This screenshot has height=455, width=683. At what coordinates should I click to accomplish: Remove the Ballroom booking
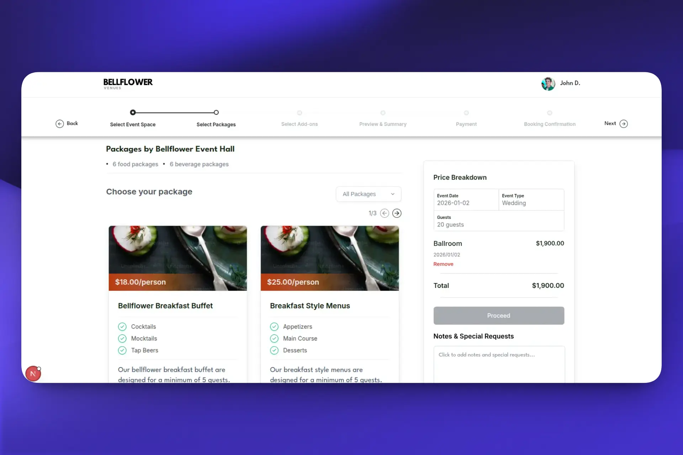tap(443, 264)
